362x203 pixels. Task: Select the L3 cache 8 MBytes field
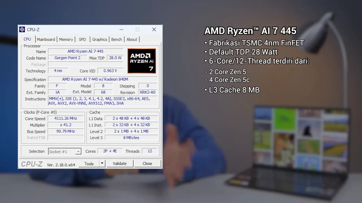pos(131,138)
